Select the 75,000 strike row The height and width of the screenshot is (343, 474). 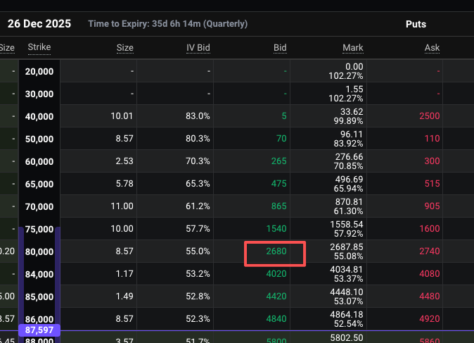click(39, 229)
